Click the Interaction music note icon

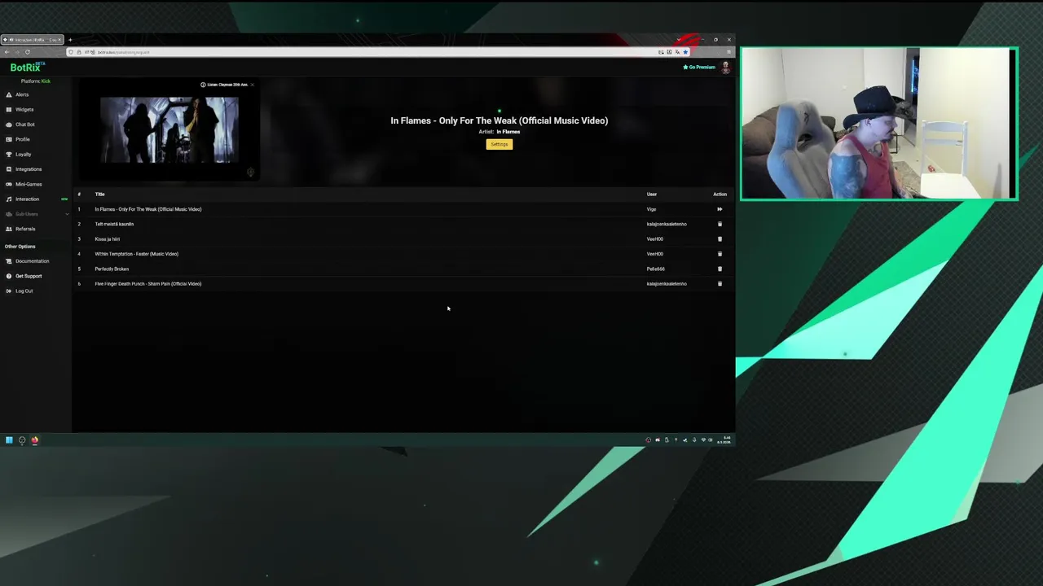point(9,199)
